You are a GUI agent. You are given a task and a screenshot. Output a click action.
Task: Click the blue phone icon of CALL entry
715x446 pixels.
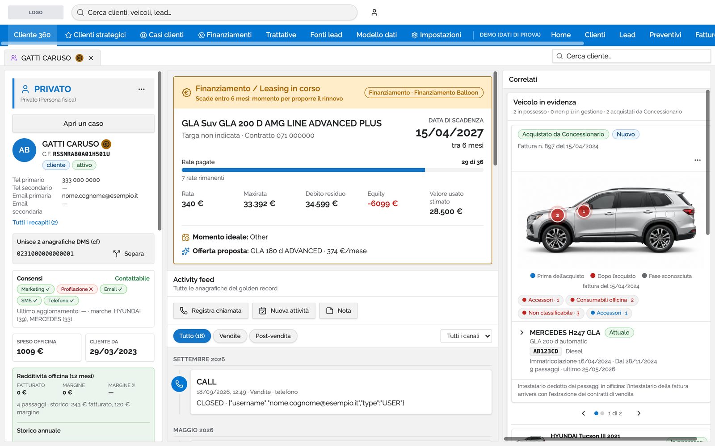click(x=179, y=384)
